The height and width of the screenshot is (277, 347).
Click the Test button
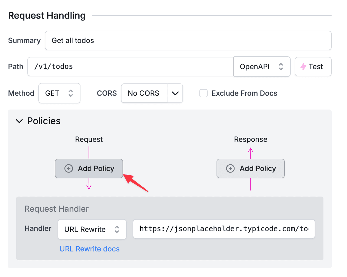pyautogui.click(x=313, y=67)
